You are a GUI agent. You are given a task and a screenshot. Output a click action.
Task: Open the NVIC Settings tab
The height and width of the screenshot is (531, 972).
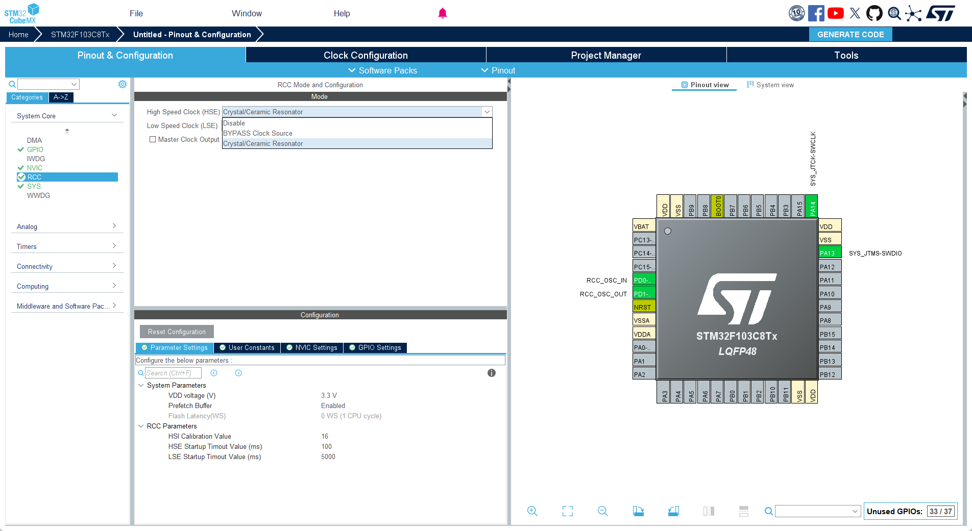coord(312,347)
